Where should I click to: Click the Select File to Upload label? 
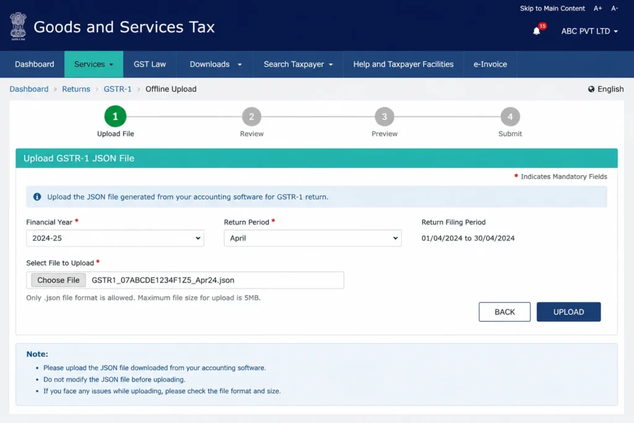coord(60,263)
